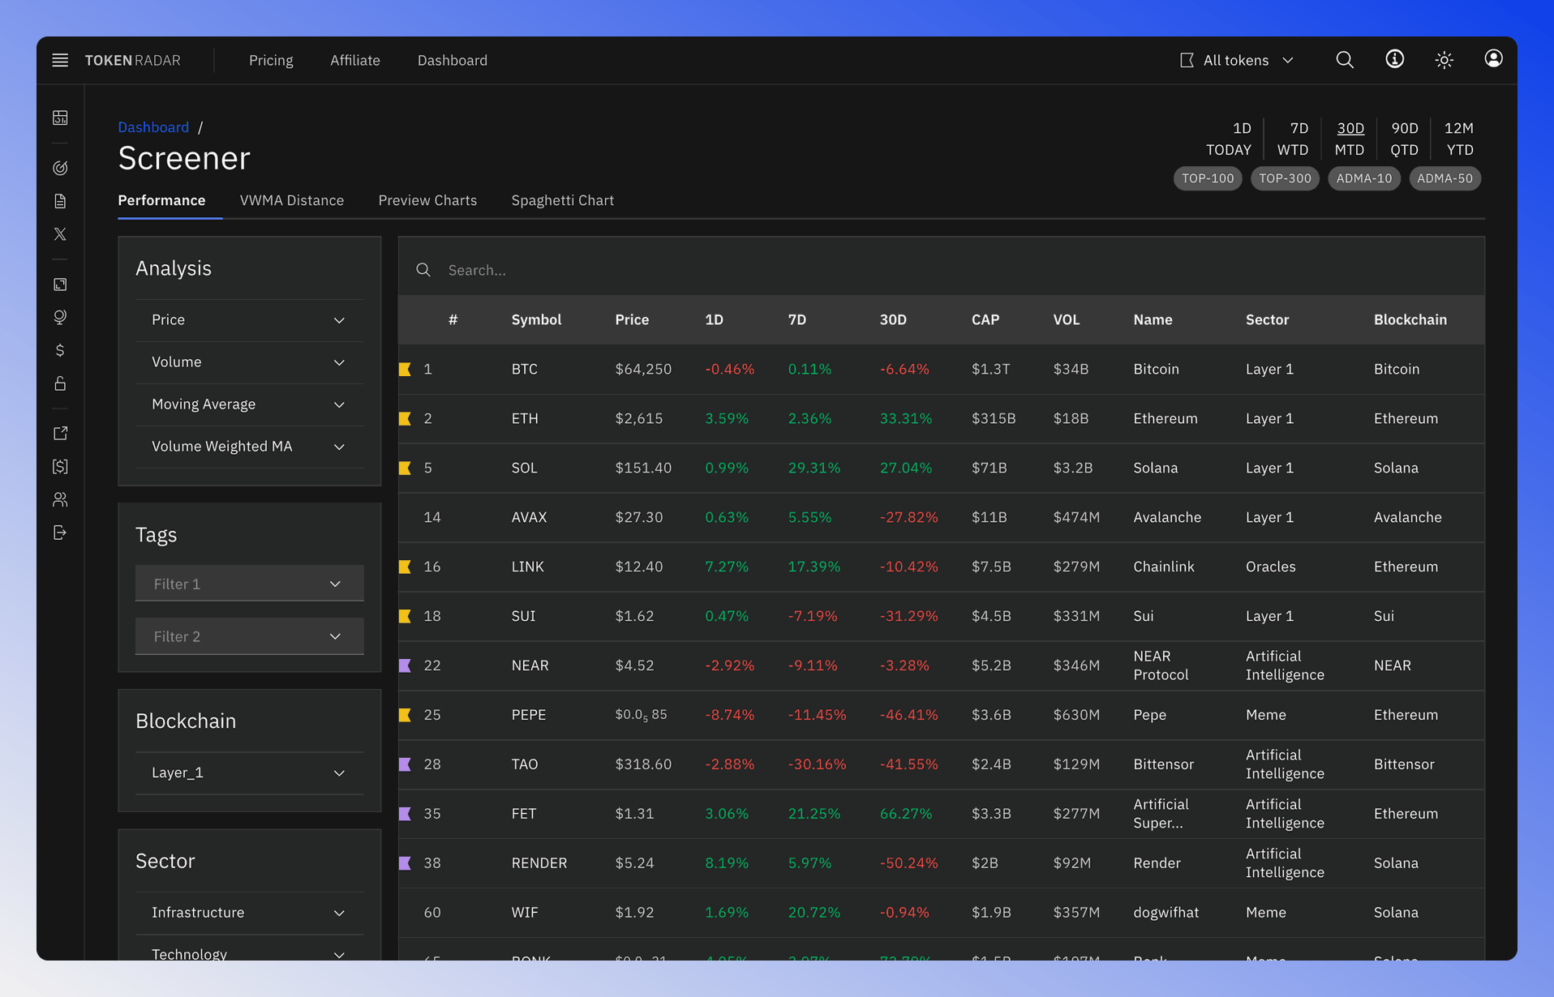1554x997 pixels.
Task: Click the TOKENRADAR logo
Action: tap(133, 60)
